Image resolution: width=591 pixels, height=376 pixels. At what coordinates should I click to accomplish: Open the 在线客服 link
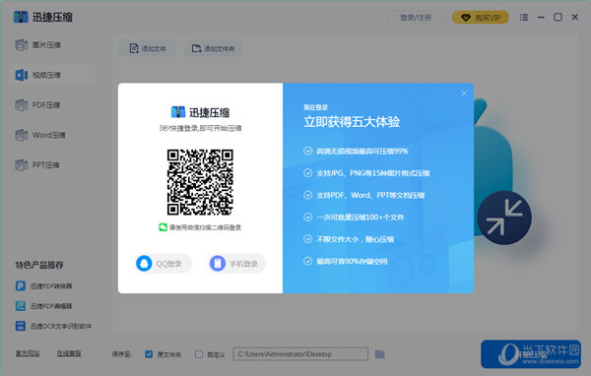click(69, 353)
